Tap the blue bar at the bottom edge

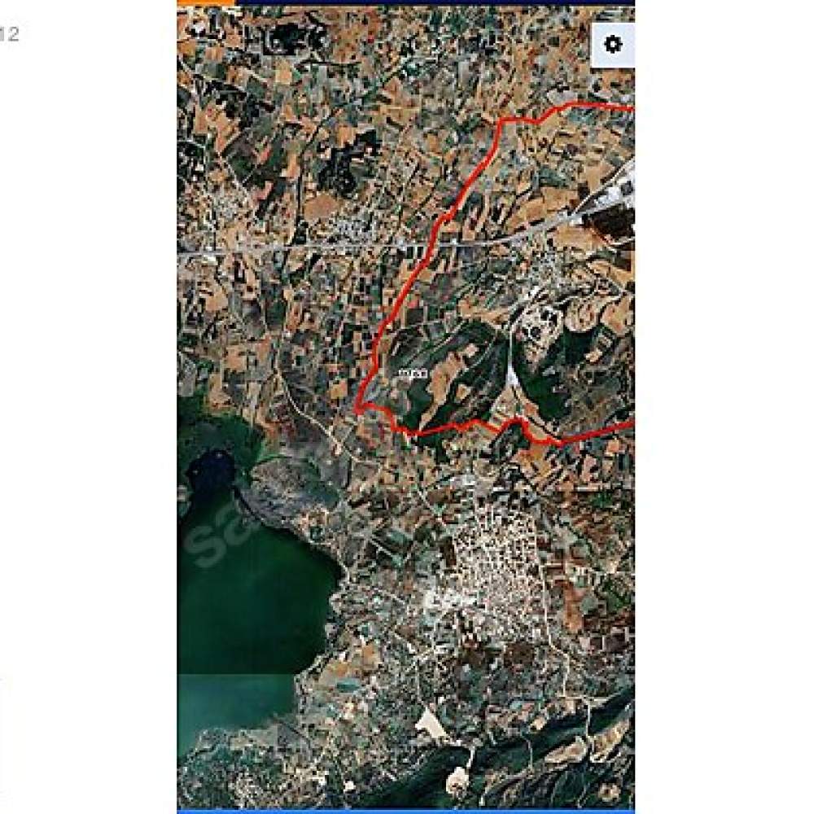[x=405, y=812]
